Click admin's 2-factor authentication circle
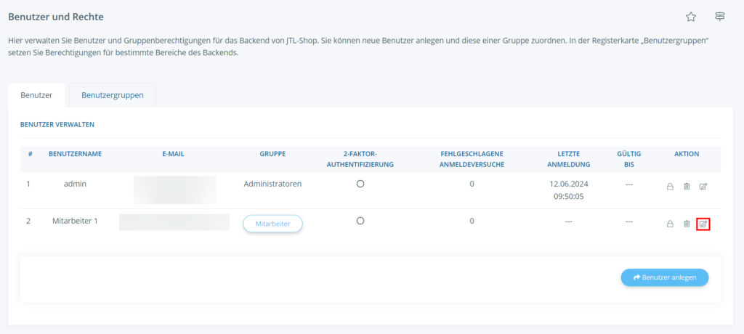 coord(360,184)
